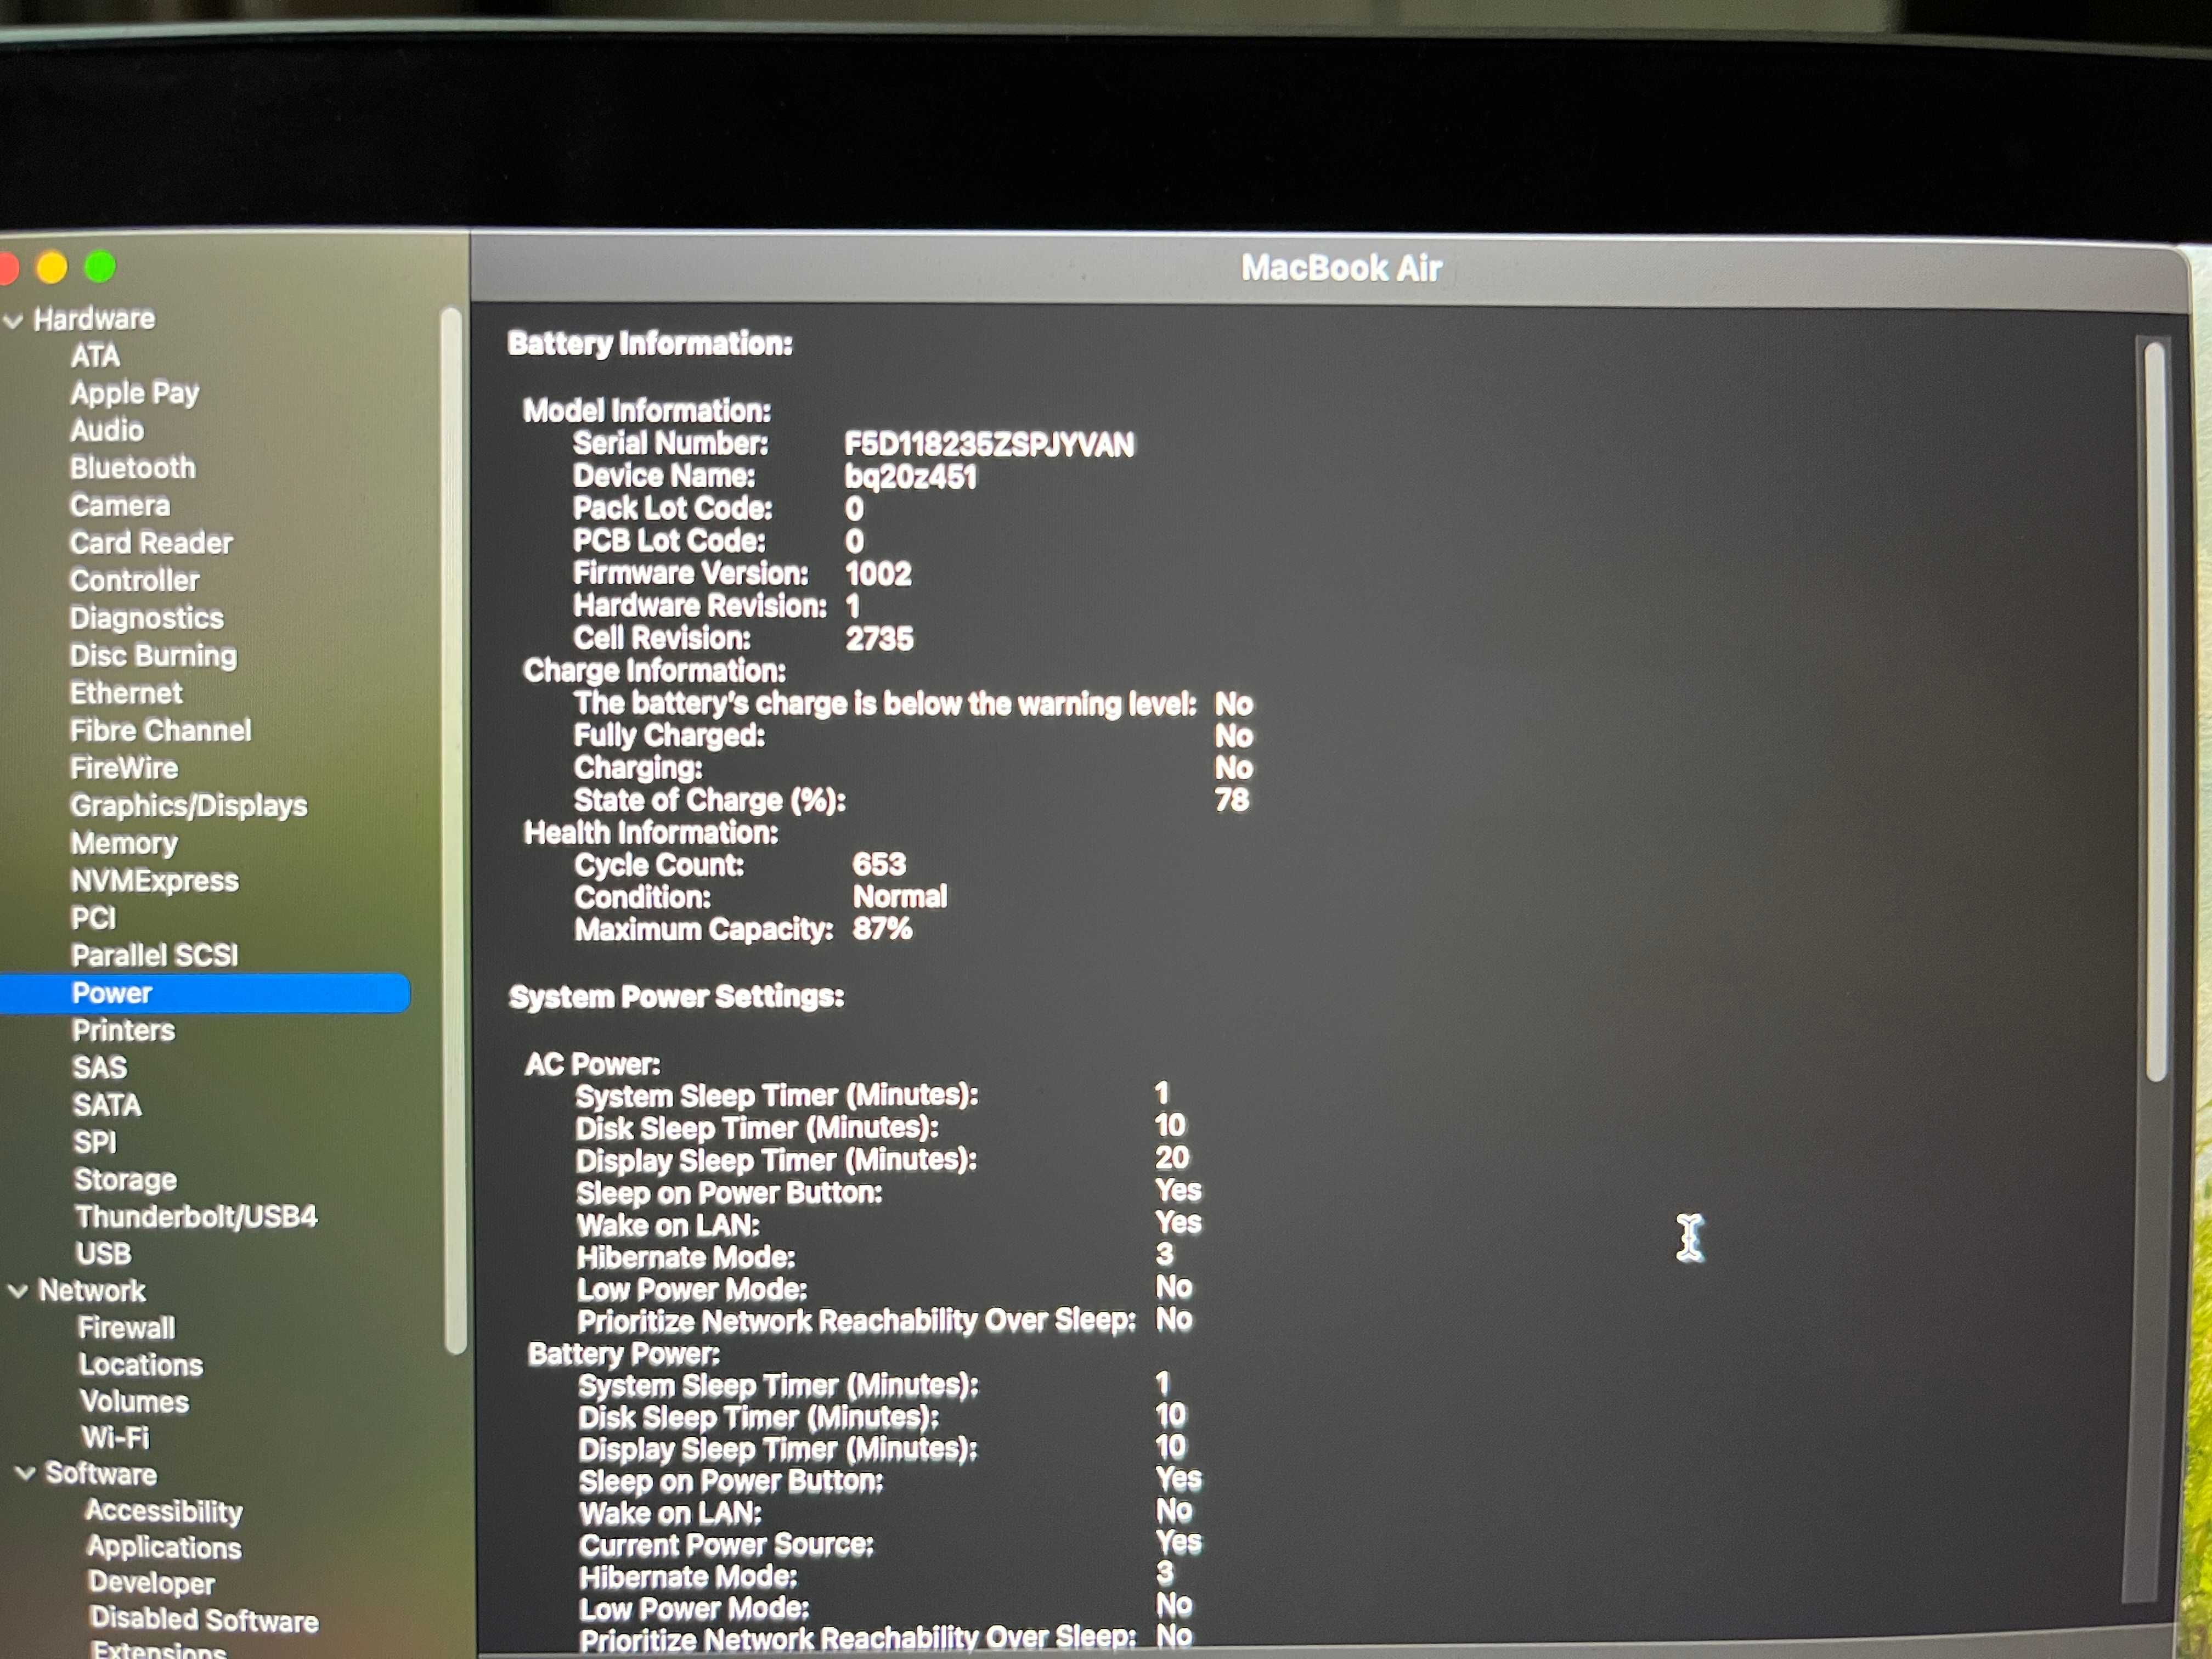Click the Maximum Capacity value 87%
Screen dimensions: 2212x1659
click(x=882, y=929)
